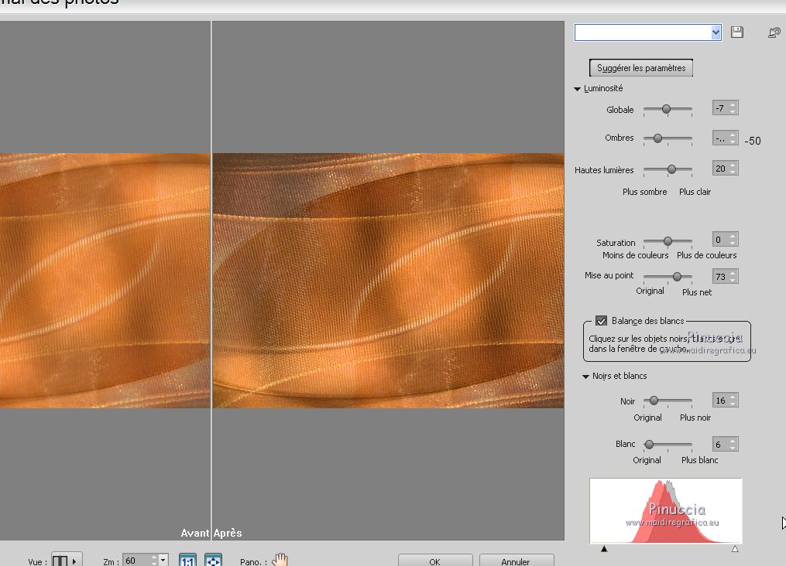Click the 1:1 zoom to 100% icon

(187, 561)
